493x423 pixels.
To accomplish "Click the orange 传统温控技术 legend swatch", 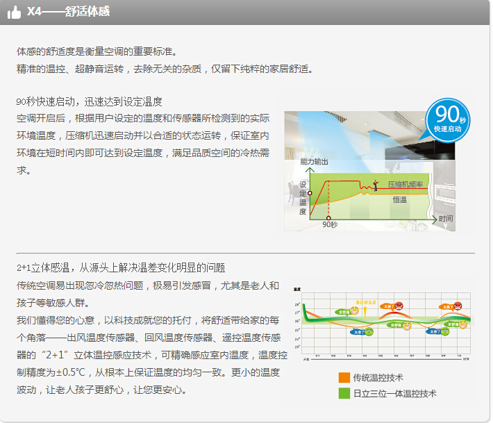I will [x=344, y=377].
